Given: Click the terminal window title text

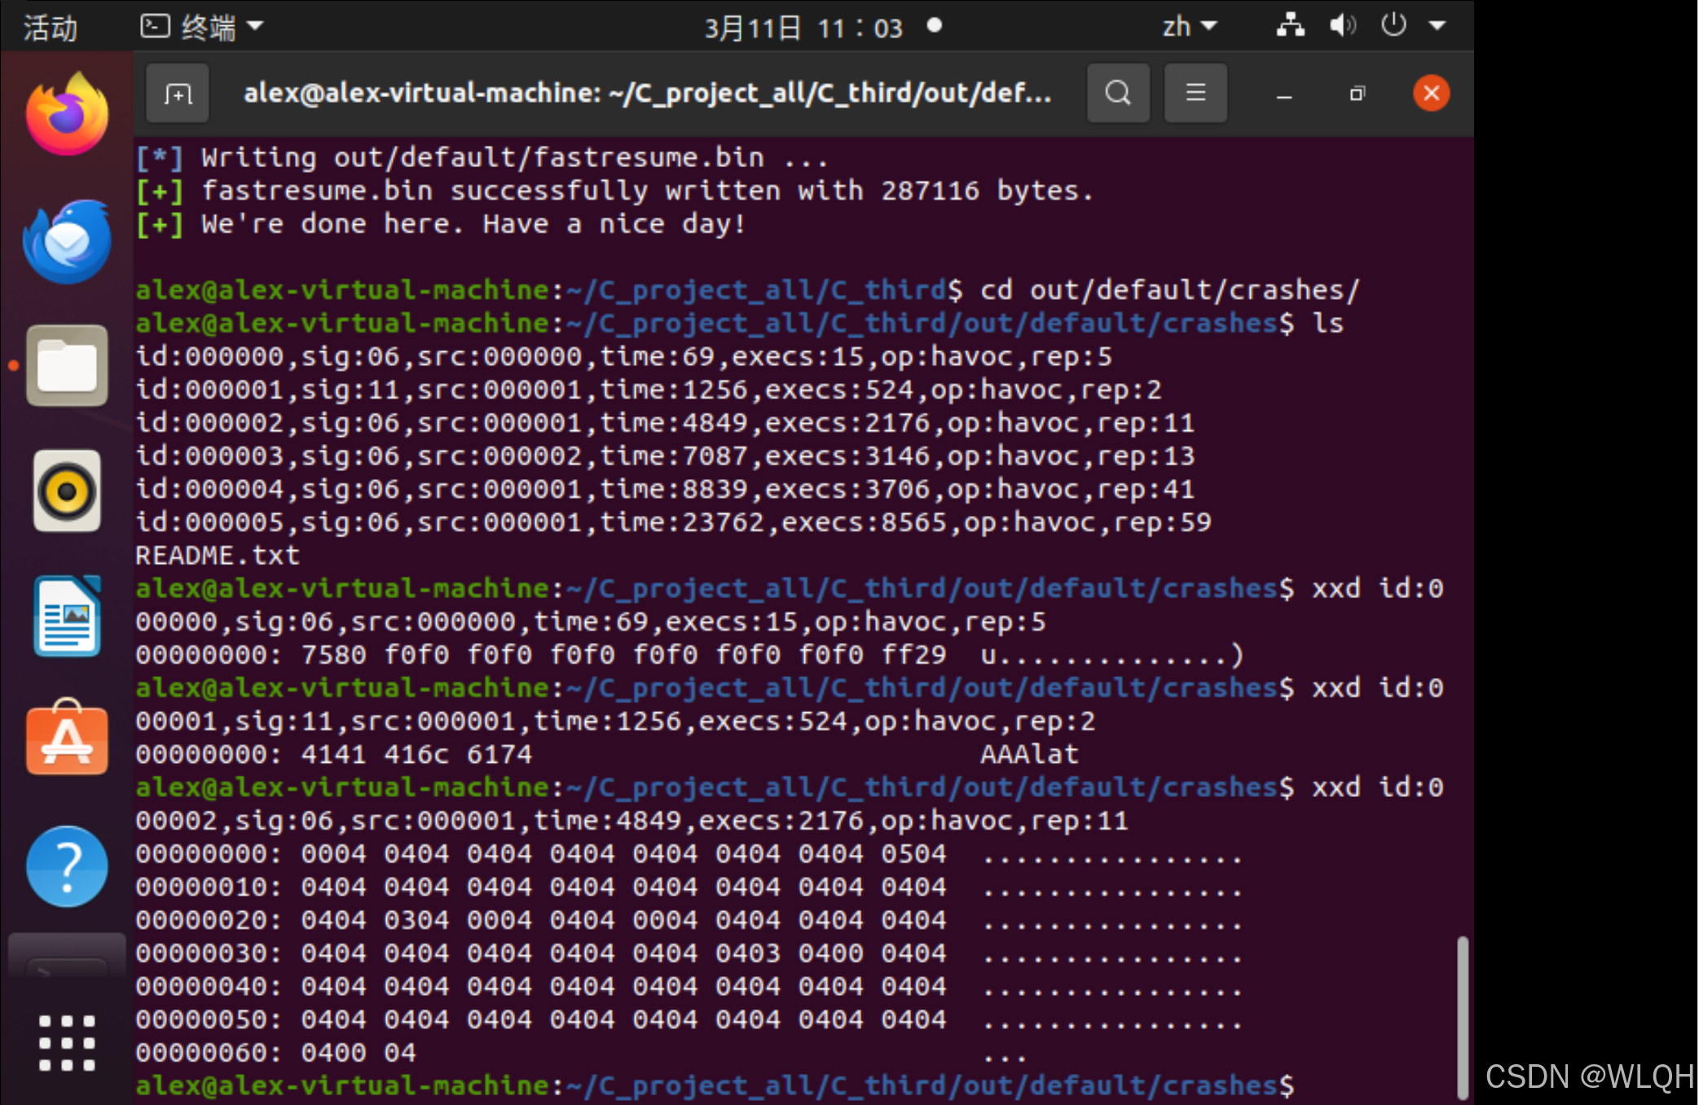Looking at the screenshot, I should 648,93.
